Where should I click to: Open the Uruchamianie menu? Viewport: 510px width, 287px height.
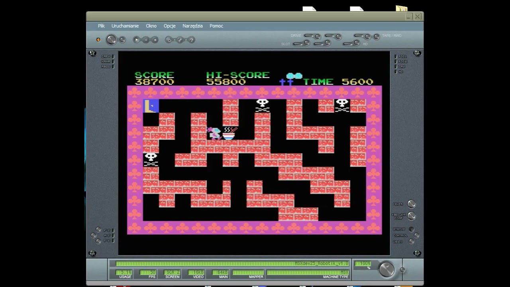pyautogui.click(x=125, y=26)
